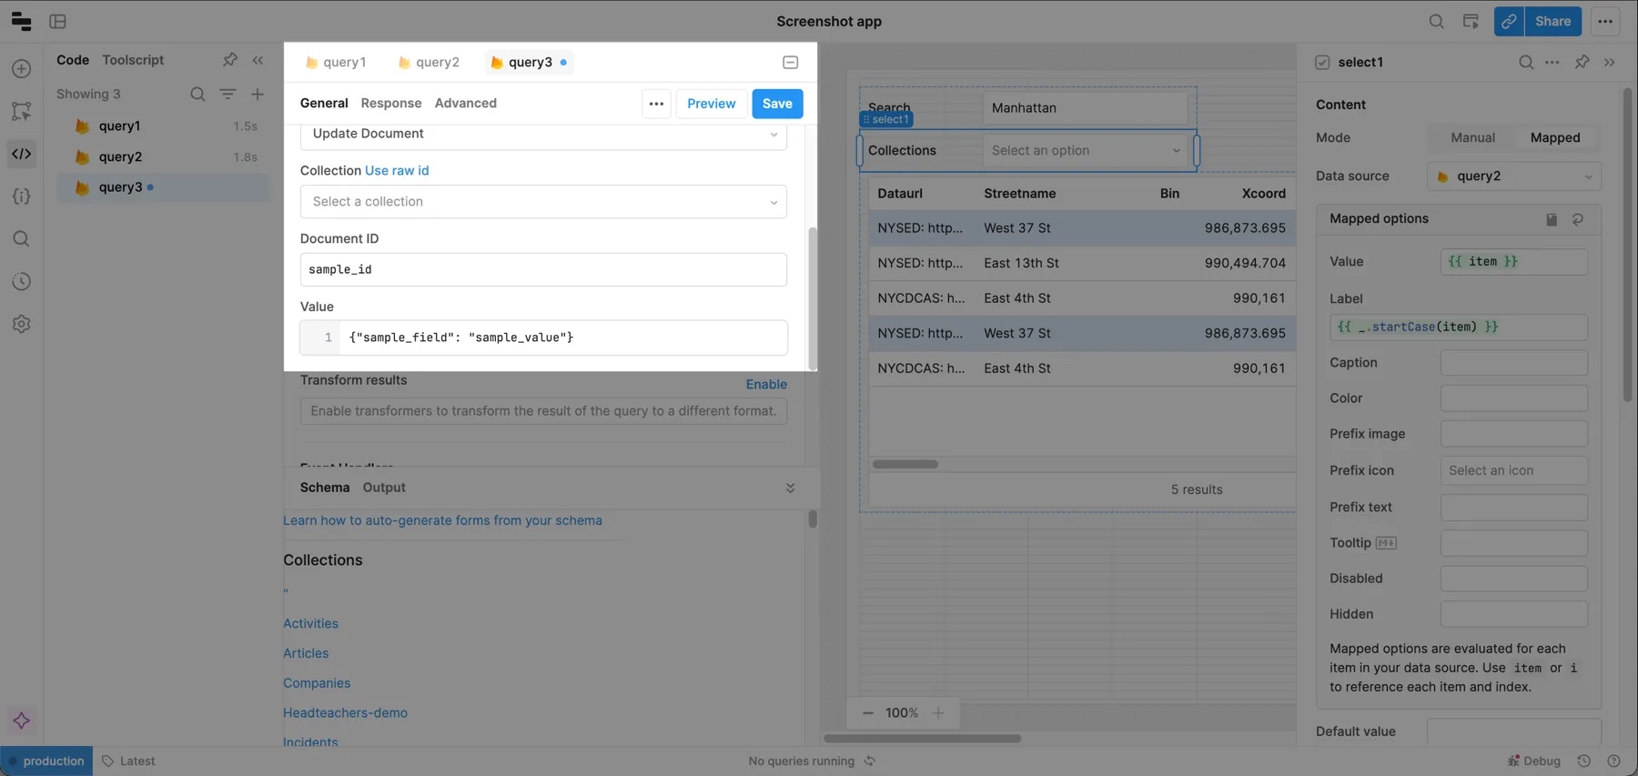Zoom out the canvas with minus
This screenshot has height=776, width=1638.
tap(868, 712)
